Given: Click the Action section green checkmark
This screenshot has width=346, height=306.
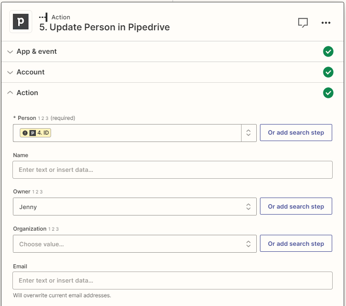Looking at the screenshot, I should (x=328, y=93).
